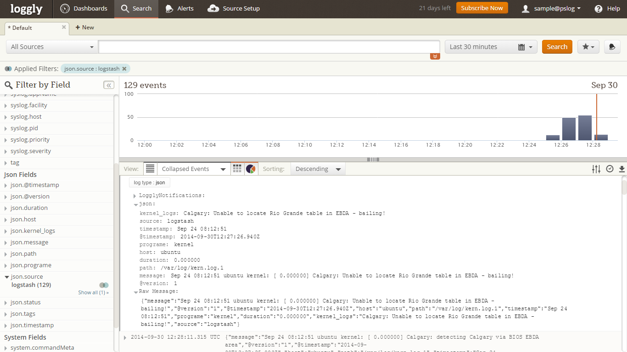Image resolution: width=627 pixels, height=352 pixels.
Task: Switch to grid view icon
Action: [x=237, y=169]
